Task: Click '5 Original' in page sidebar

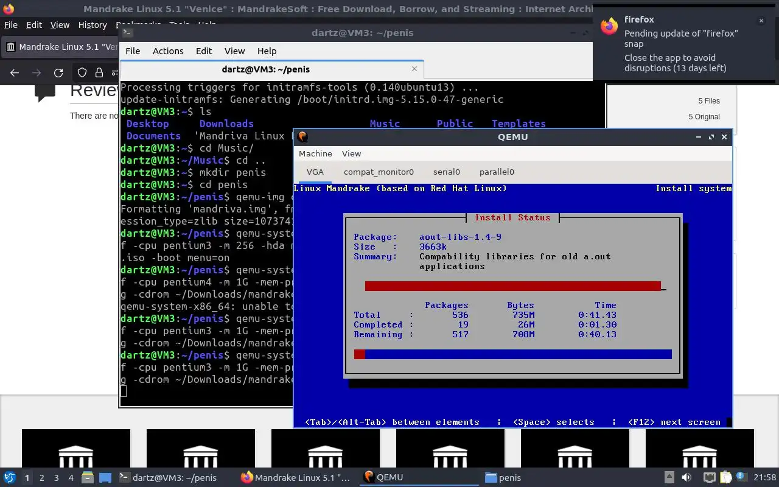Action: 704,117
